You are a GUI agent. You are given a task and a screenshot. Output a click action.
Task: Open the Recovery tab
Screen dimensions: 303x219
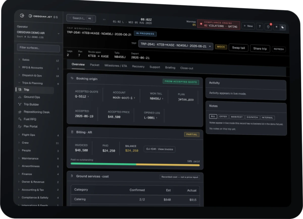[x=138, y=67]
